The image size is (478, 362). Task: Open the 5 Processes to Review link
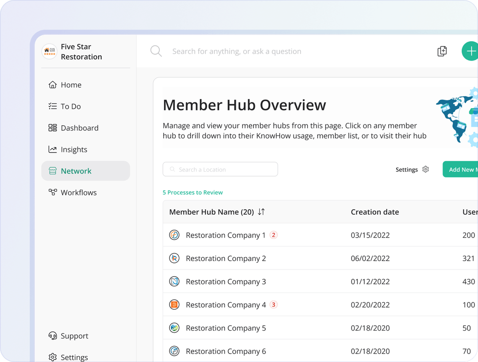(193, 193)
